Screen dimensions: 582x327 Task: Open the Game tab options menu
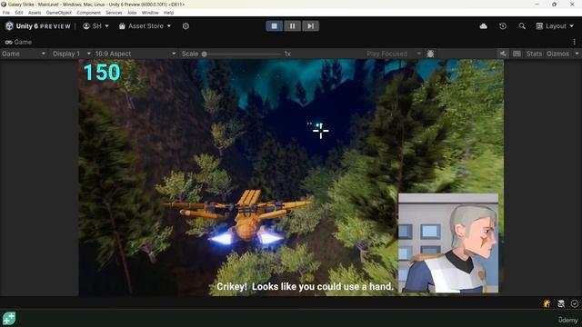(x=574, y=42)
